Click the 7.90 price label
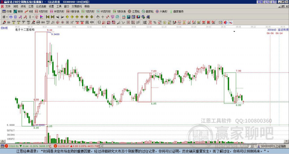The height and width of the screenshot is (154, 289). (238, 71)
